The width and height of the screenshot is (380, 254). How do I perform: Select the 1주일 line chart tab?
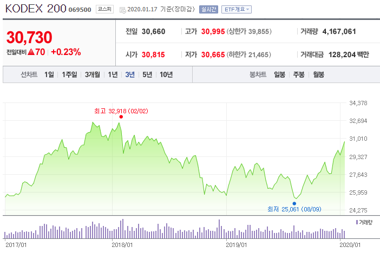click(x=69, y=74)
